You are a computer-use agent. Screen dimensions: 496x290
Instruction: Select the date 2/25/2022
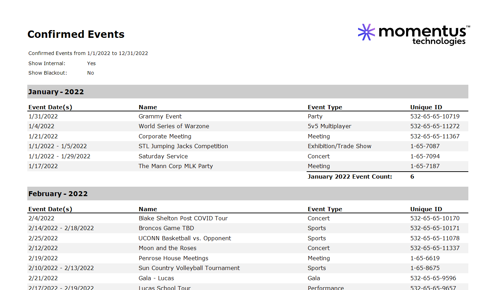[43, 238]
